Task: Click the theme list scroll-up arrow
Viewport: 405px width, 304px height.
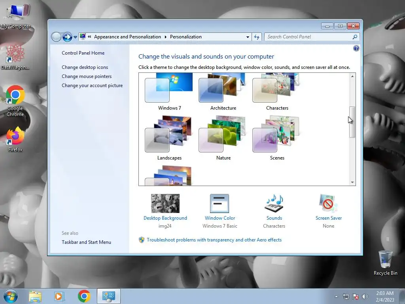Action: [x=352, y=76]
